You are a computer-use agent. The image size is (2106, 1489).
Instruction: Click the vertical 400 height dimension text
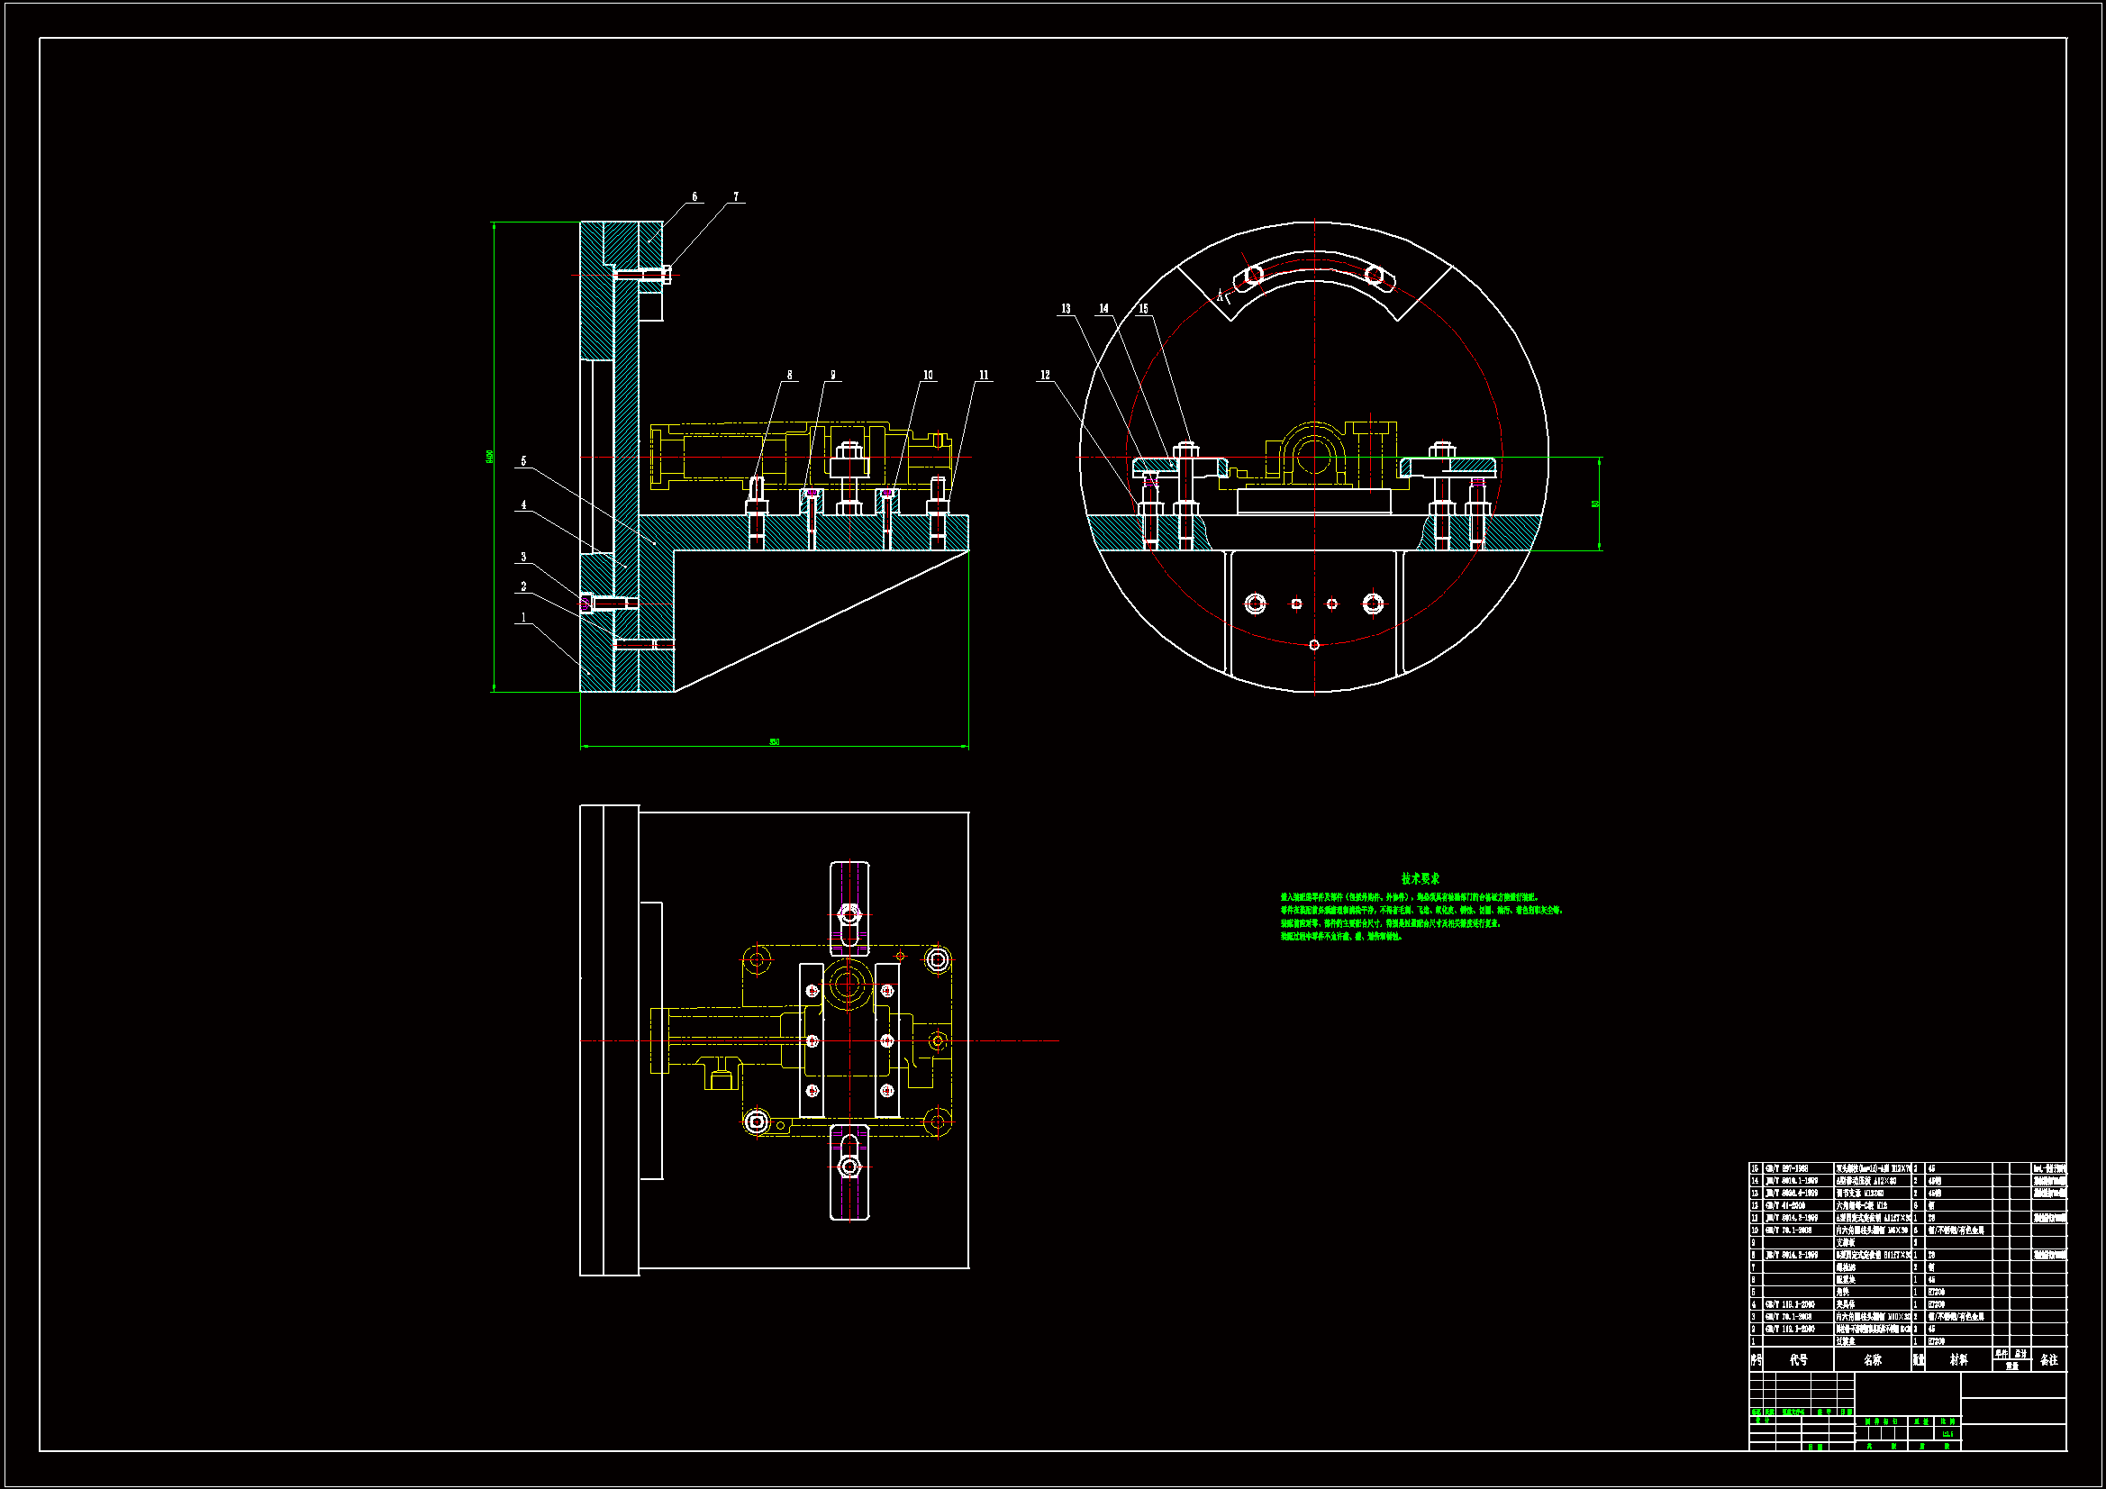[x=490, y=456]
